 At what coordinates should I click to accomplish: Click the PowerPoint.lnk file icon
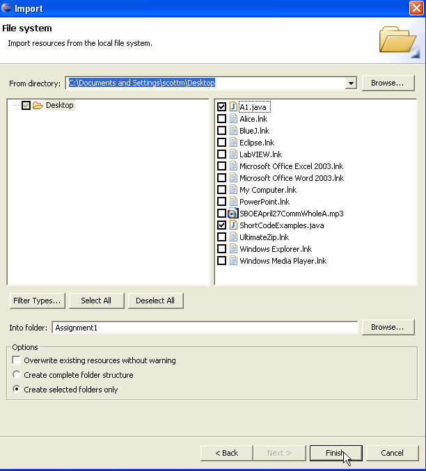[233, 202]
